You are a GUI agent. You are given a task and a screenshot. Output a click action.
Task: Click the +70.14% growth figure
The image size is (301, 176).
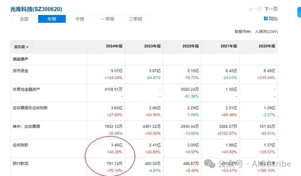click(115, 170)
